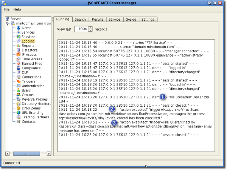Image resolution: width=227 pixels, height=170 pixels.
Task: Click the URL Branding globe icon
Action: pyautogui.click(x=19, y=113)
